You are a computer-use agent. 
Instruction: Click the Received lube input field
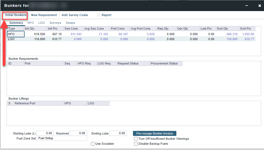[x=78, y=133]
